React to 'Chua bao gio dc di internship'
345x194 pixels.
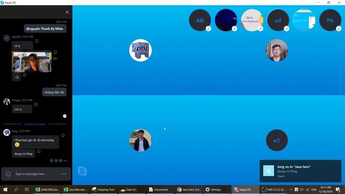[63, 135]
